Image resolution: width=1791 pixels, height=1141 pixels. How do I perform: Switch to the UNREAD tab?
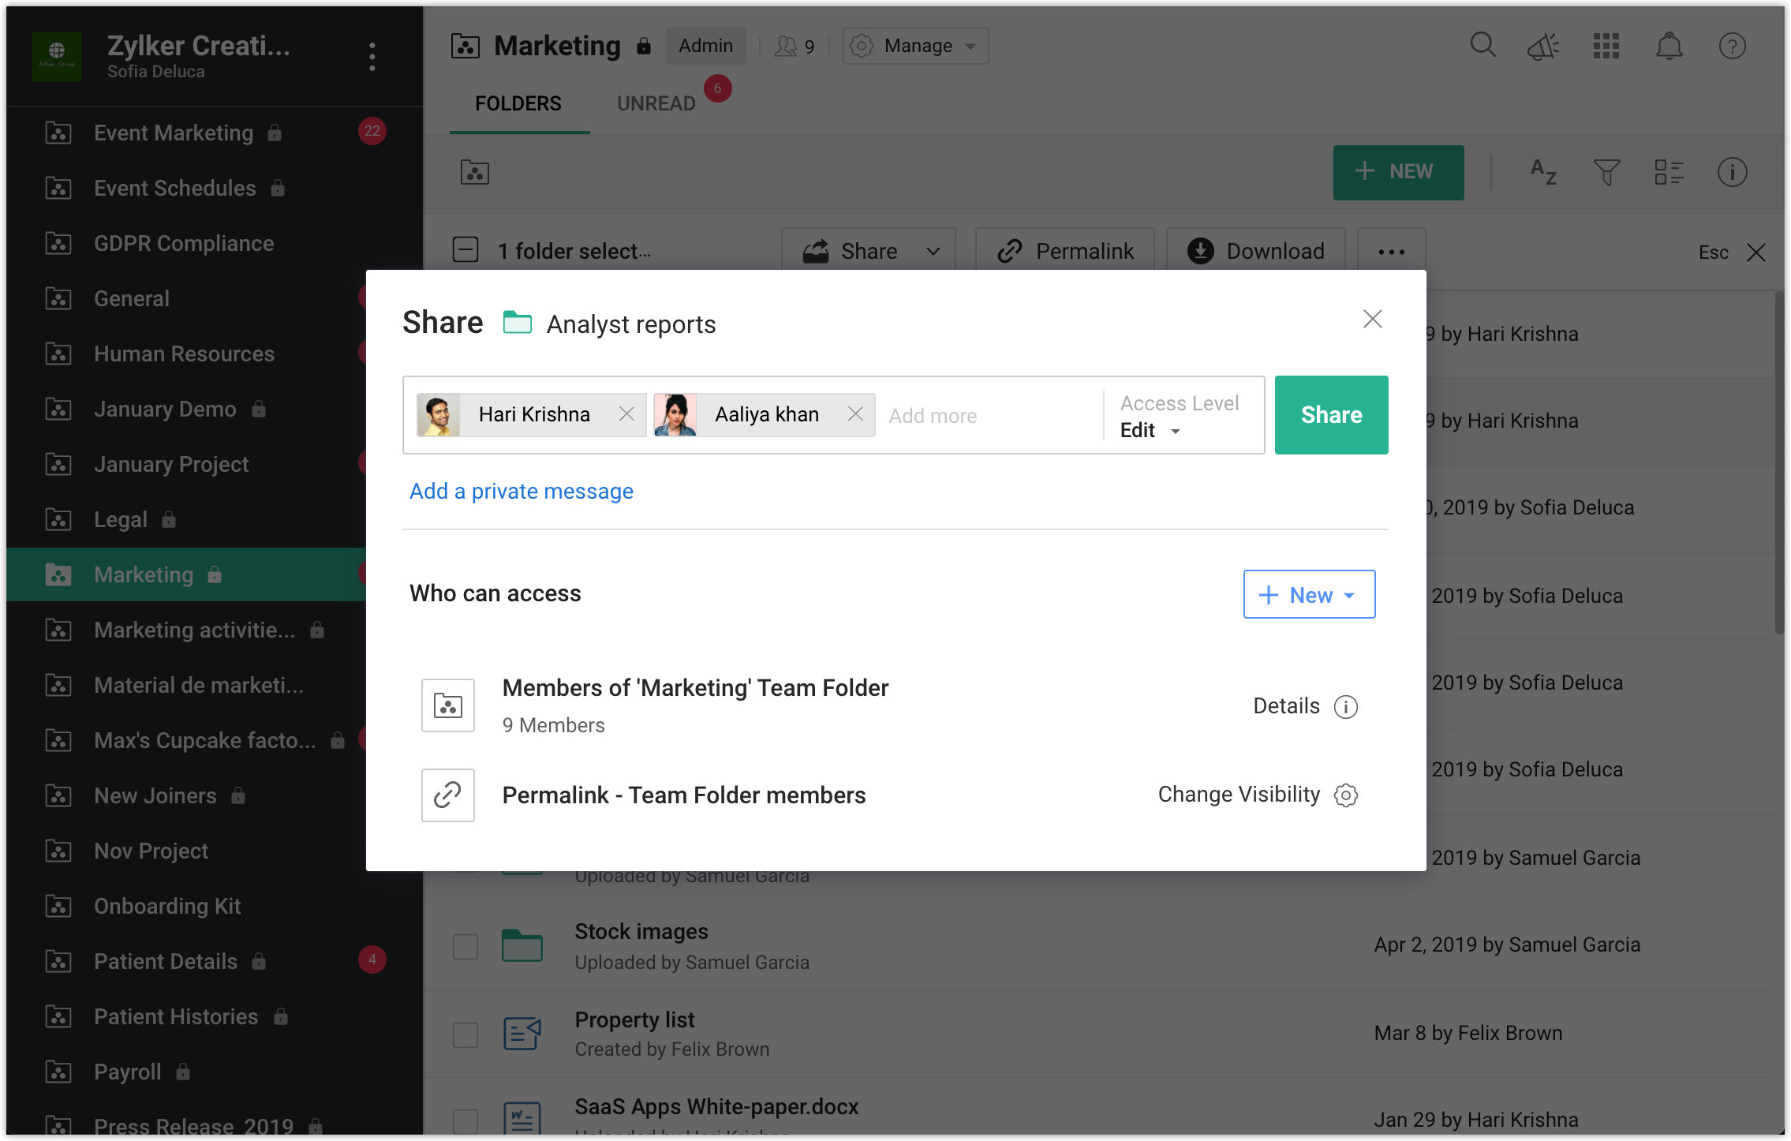click(x=656, y=103)
